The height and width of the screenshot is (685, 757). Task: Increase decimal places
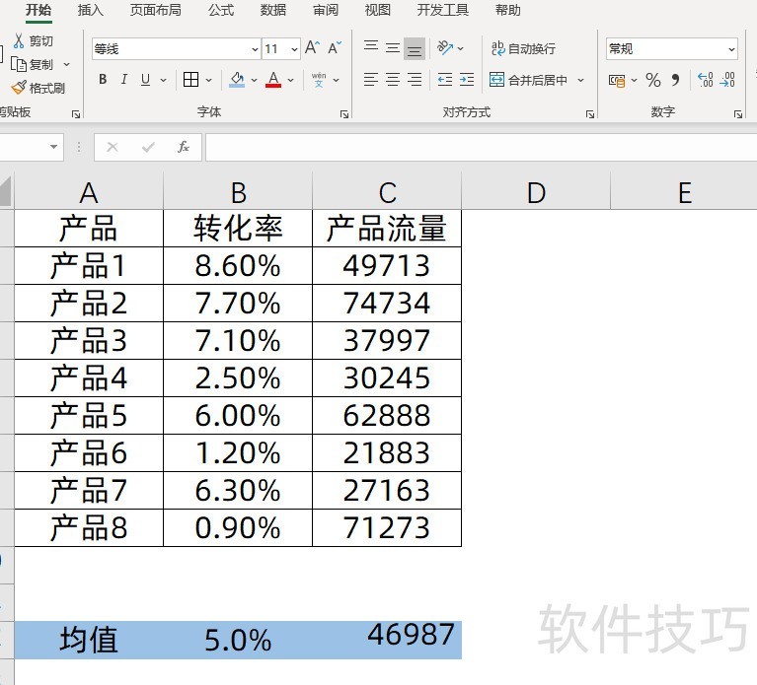(706, 80)
